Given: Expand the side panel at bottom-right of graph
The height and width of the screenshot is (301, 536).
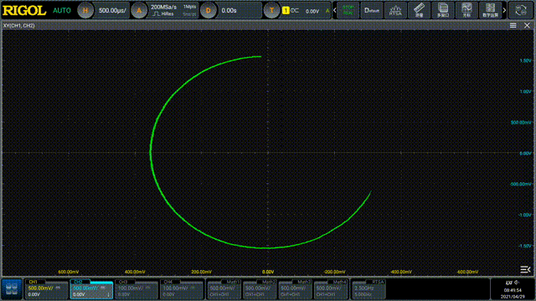Looking at the screenshot, I should 525,269.
